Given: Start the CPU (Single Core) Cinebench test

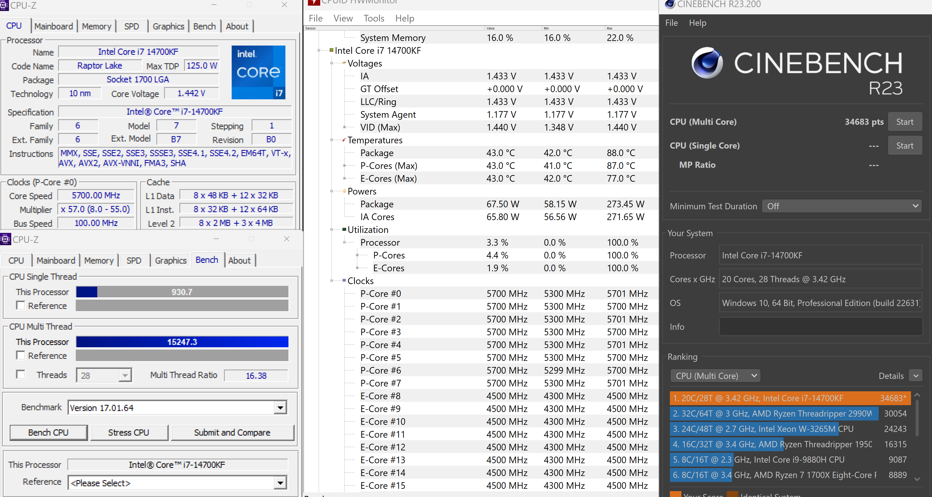Looking at the screenshot, I should [x=905, y=145].
